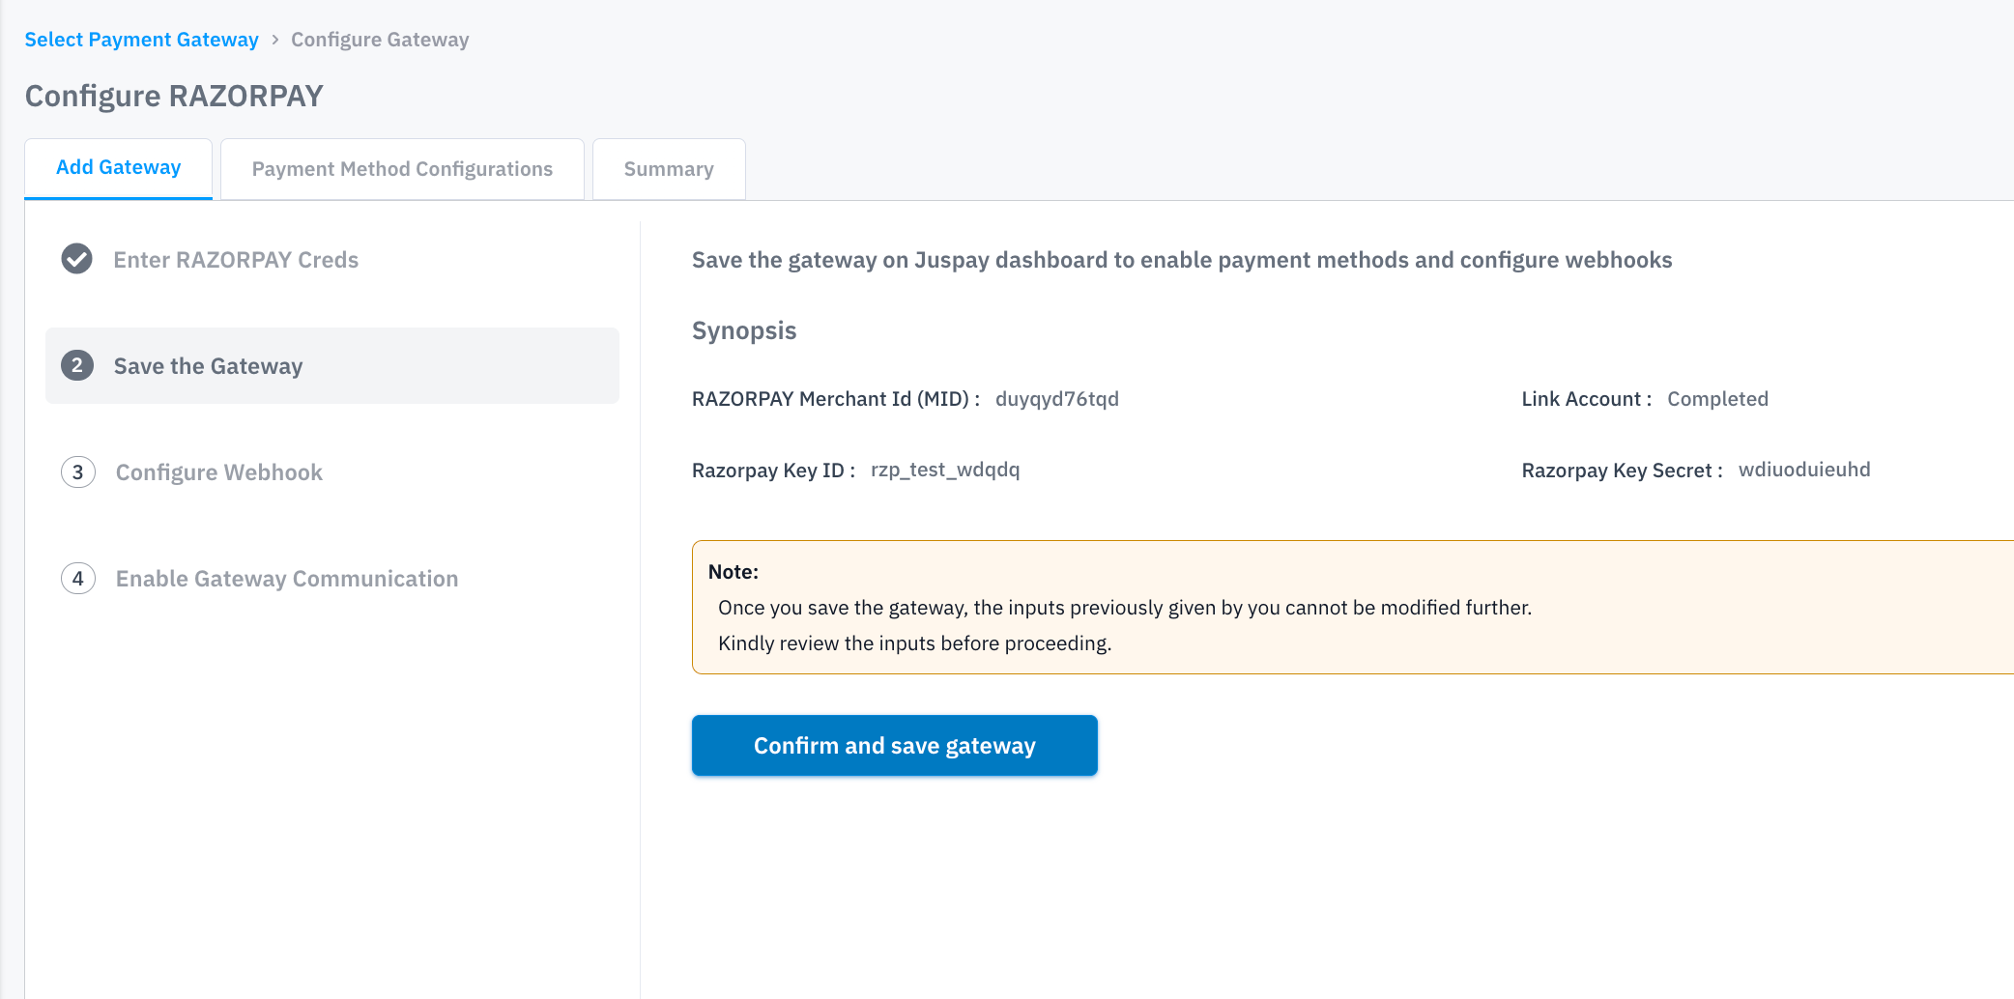The height and width of the screenshot is (999, 2014).
Task: Click the Link Account Completed status
Action: (1717, 399)
